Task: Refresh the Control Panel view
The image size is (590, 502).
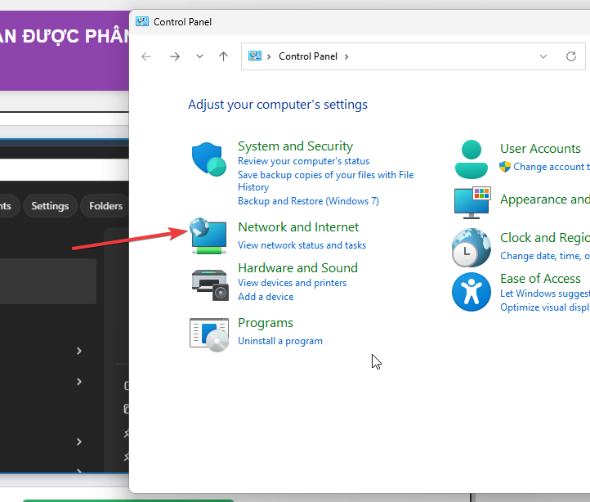Action: [x=571, y=56]
